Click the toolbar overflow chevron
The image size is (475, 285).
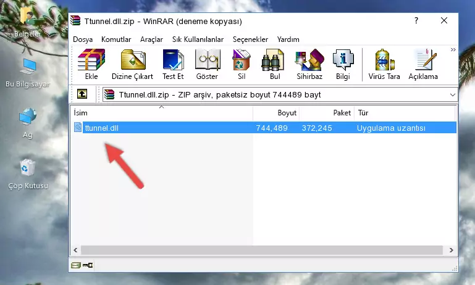point(453,49)
